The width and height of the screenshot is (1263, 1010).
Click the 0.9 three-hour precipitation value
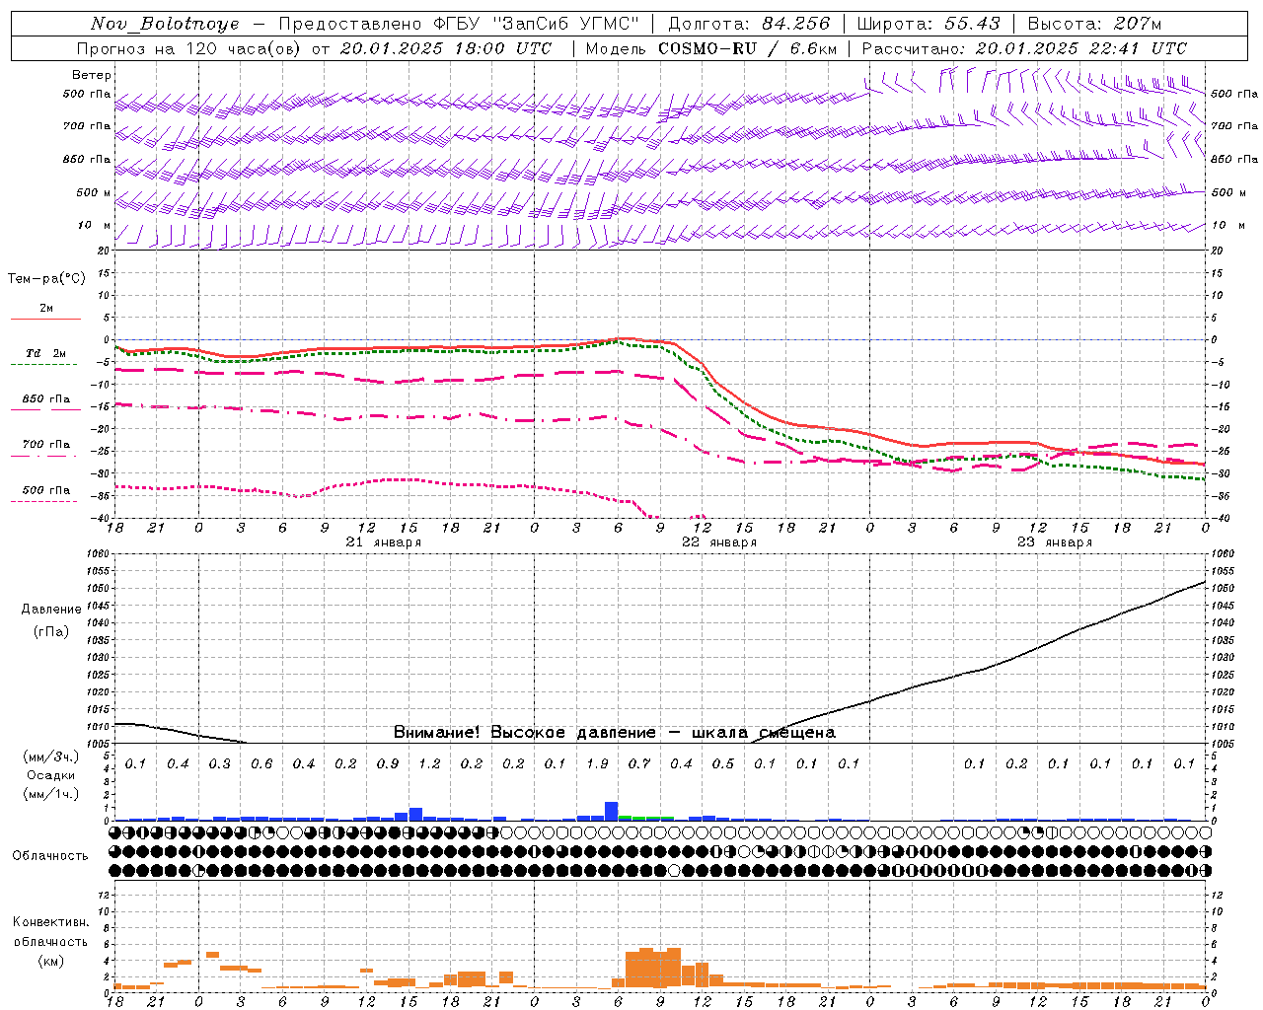(x=388, y=764)
